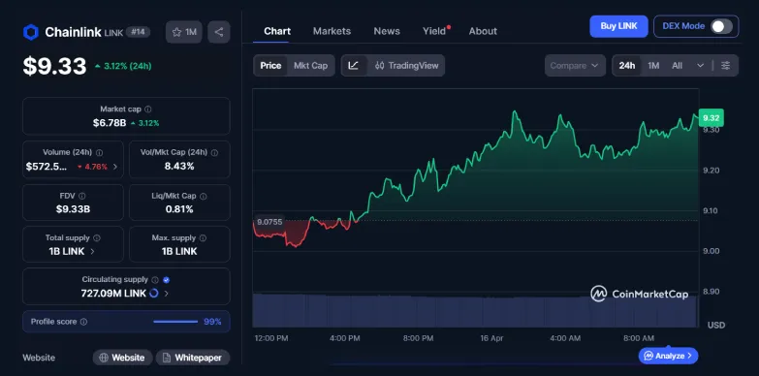759x376 pixels.
Task: Open the Yield tab
Action: [x=434, y=31]
